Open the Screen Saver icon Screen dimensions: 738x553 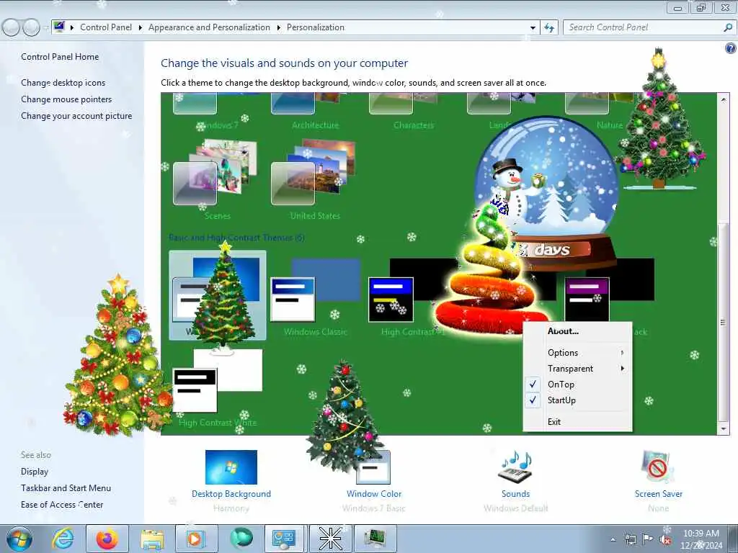(658, 467)
